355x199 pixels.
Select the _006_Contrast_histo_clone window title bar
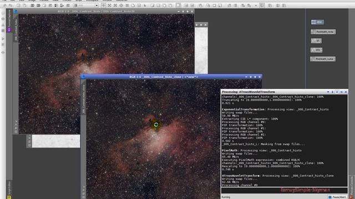pos(164,77)
